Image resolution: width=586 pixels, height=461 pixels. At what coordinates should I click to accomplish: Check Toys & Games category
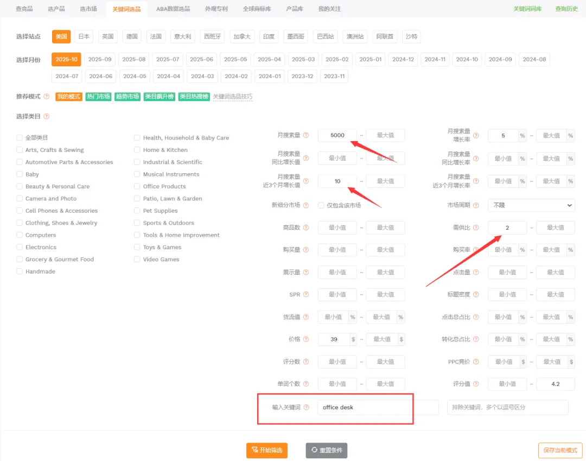tap(137, 247)
